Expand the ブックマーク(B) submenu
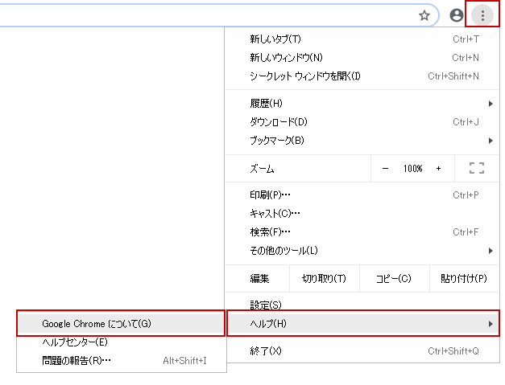 coord(362,141)
